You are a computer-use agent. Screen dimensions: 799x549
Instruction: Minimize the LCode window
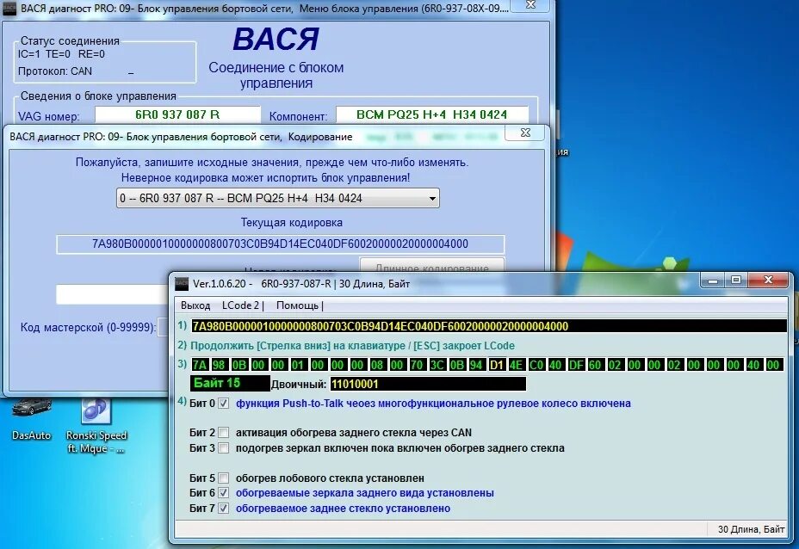coord(713,280)
